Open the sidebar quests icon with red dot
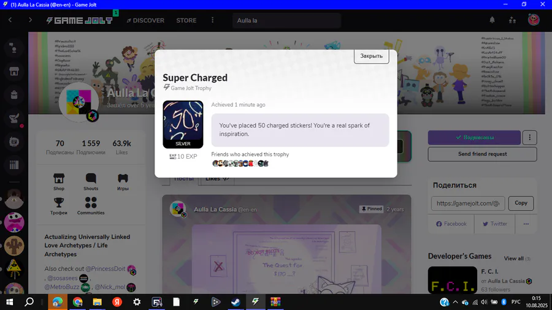Screen dimensions: 552x310 coord(15,118)
